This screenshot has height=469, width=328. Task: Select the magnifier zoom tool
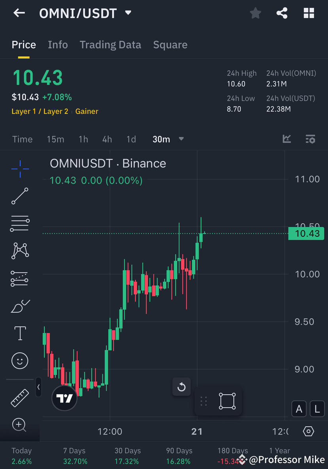(20, 425)
